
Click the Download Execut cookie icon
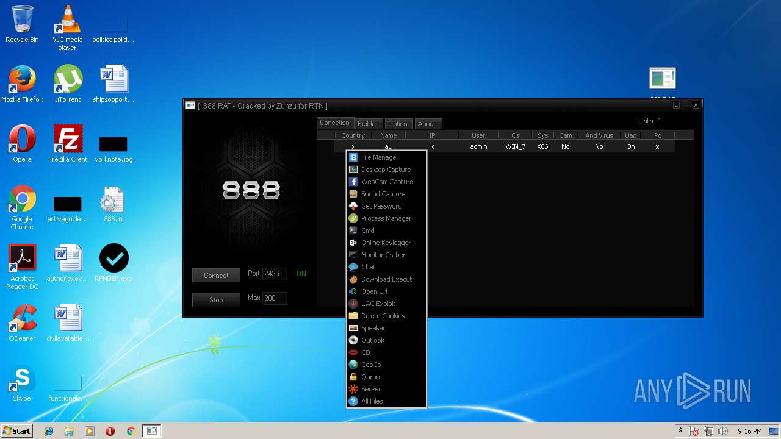[353, 279]
